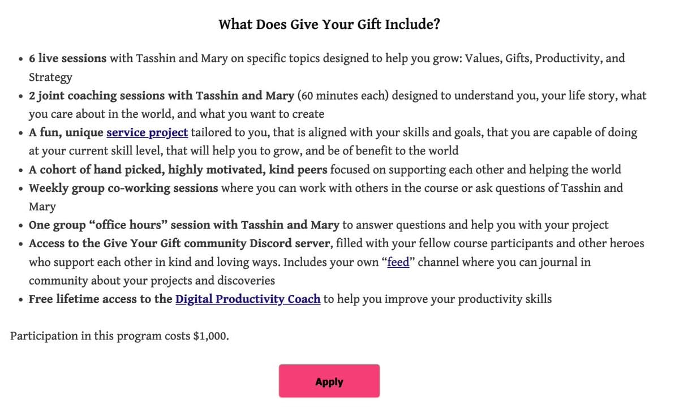Click the bold "Free lifetime access to the" text
Viewport: 679px width, 417px height.
100,299
